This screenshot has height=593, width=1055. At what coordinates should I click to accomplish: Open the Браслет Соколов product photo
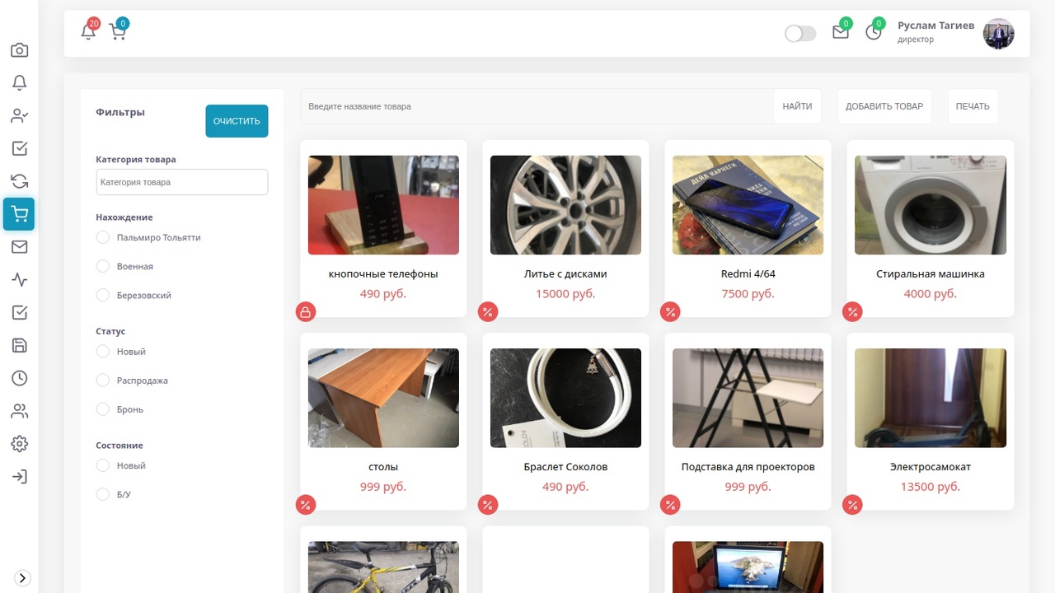565,398
